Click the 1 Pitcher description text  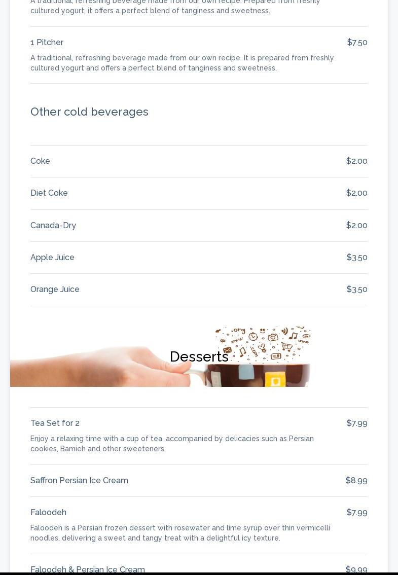click(x=182, y=63)
